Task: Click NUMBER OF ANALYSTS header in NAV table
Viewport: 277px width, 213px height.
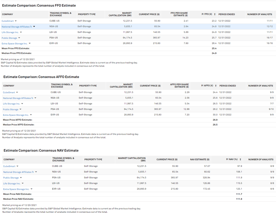Action: (x=261, y=160)
